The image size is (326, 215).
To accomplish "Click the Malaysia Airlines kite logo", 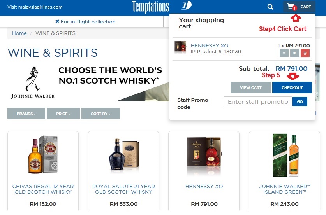I will click(187, 6).
